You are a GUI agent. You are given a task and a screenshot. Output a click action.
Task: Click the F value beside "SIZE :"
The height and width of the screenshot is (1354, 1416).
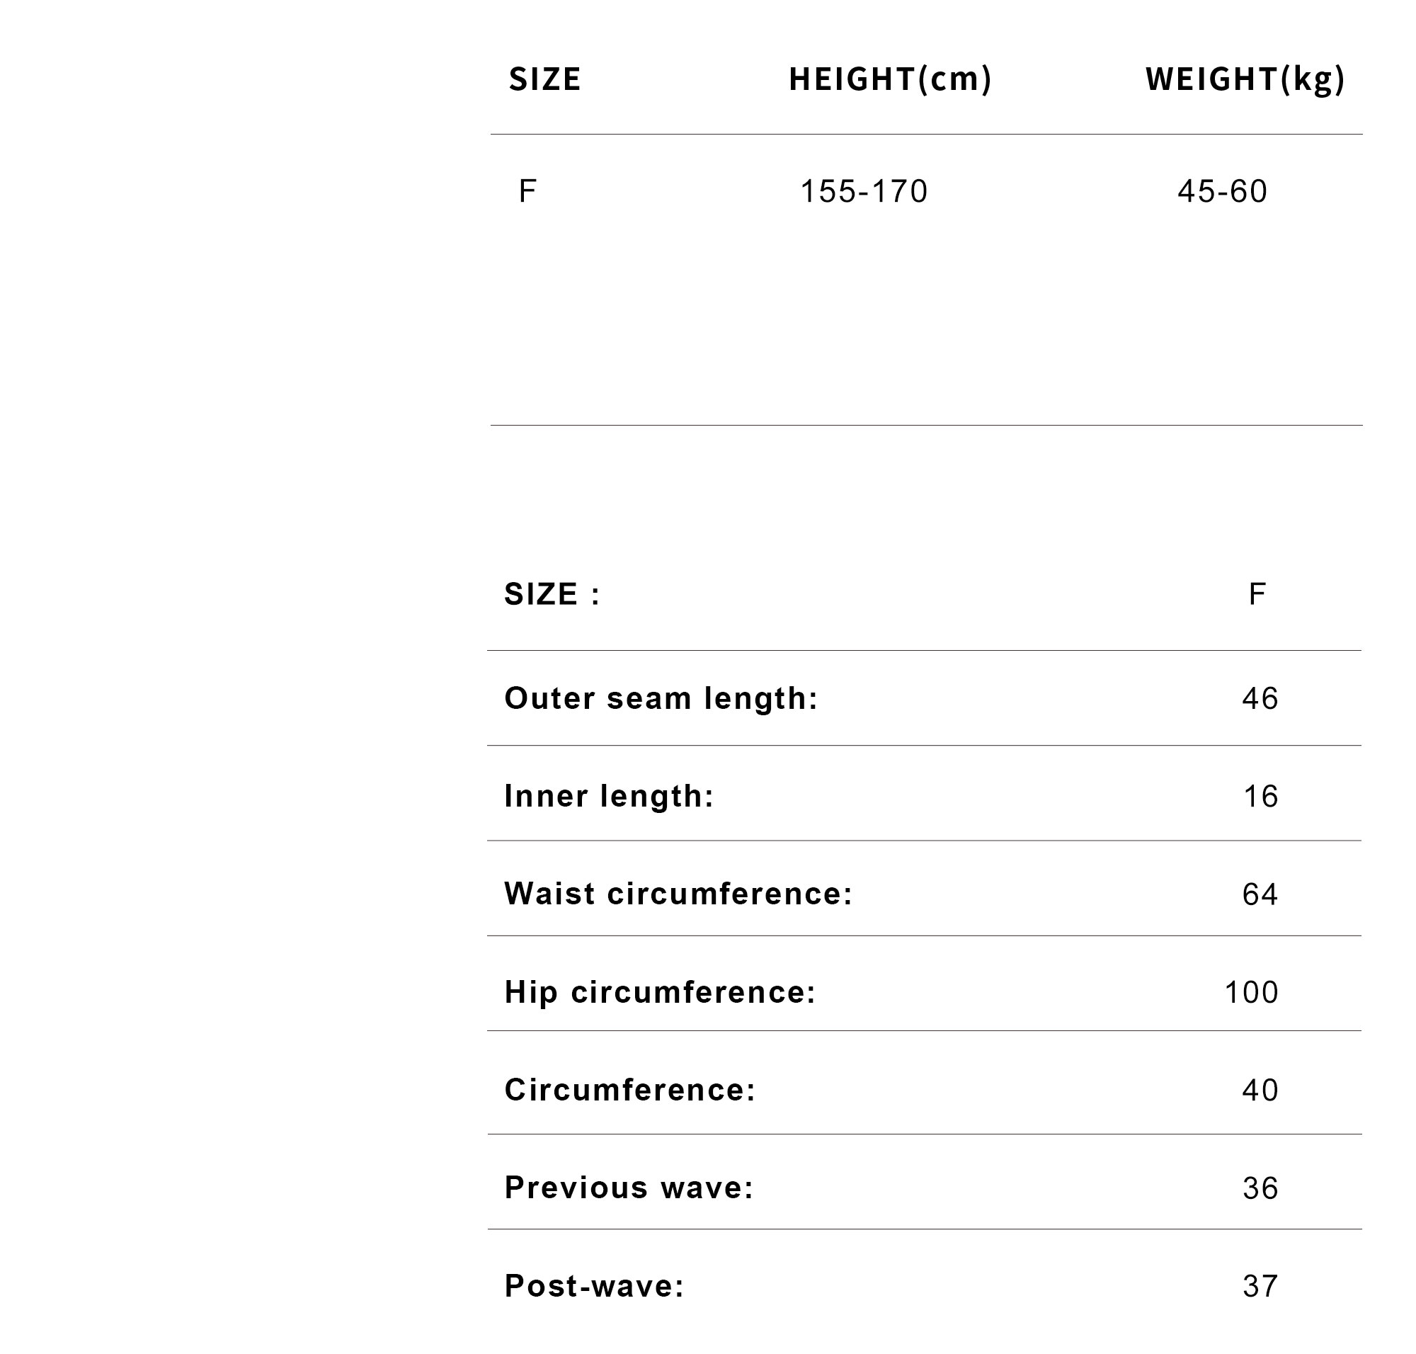(x=1257, y=595)
